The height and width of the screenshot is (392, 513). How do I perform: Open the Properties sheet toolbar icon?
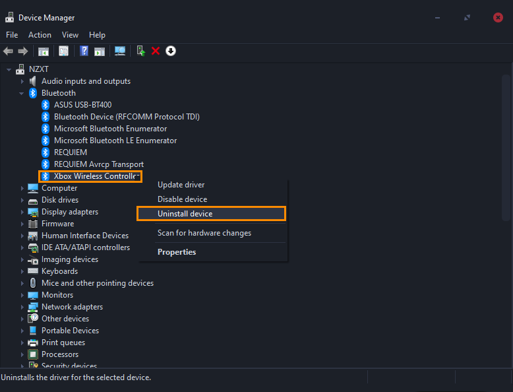pyautogui.click(x=63, y=51)
